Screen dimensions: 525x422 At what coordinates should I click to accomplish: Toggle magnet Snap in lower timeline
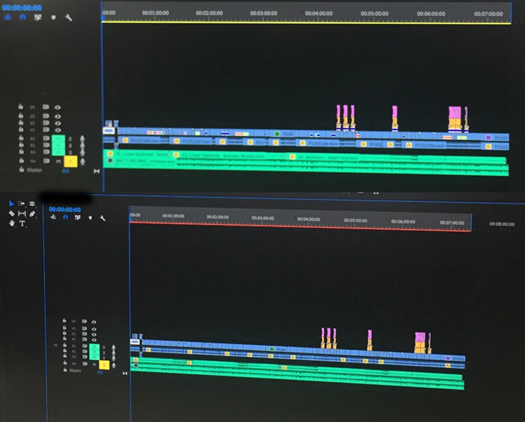[x=65, y=217]
